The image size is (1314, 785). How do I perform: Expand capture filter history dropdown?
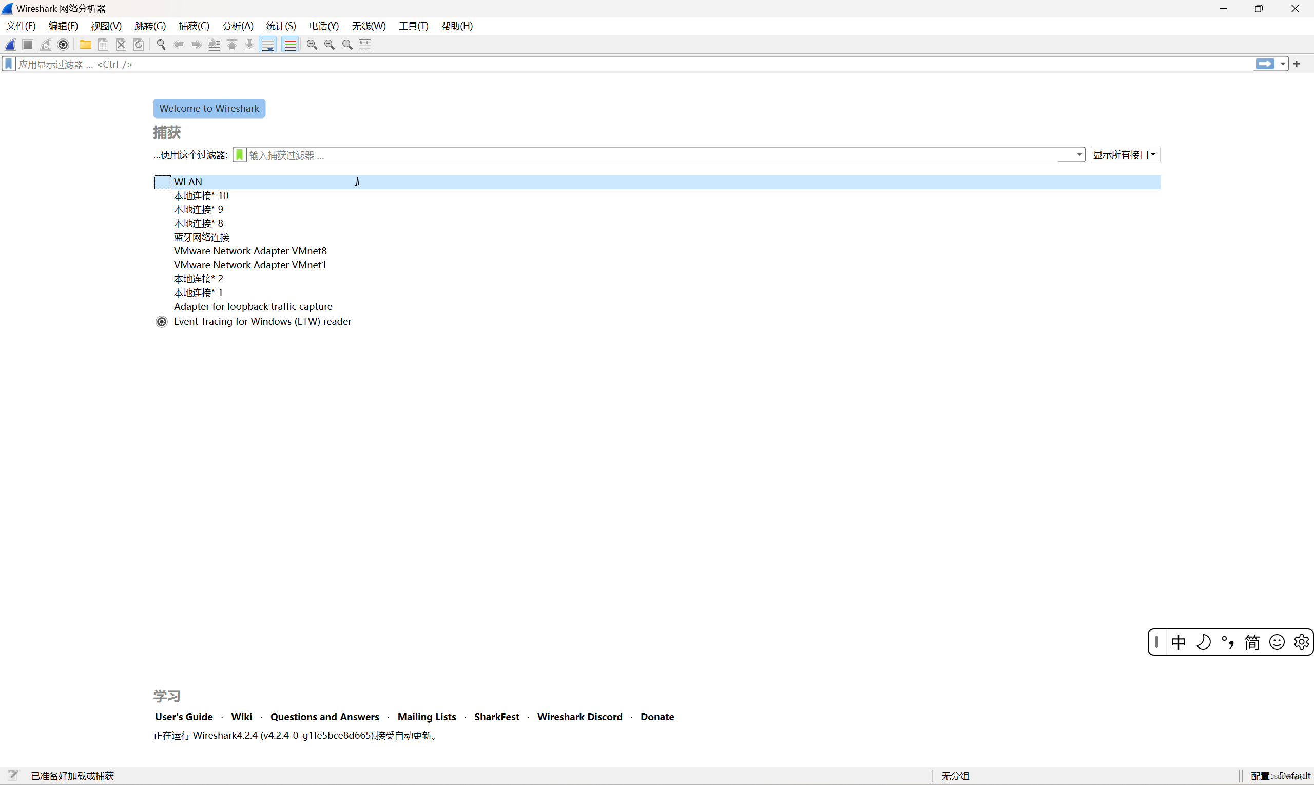pos(1079,155)
